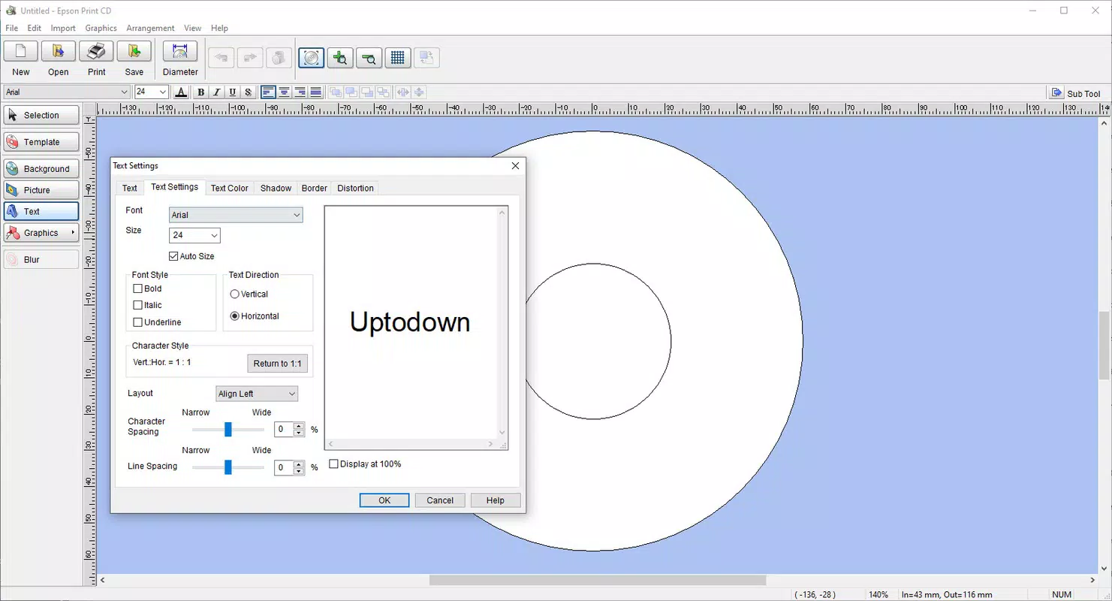
Task: Click the New document toolbar icon
Action: (x=21, y=52)
